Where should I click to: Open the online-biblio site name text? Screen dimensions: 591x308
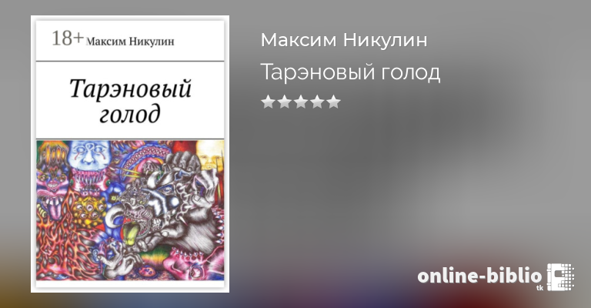pyautogui.click(x=479, y=276)
